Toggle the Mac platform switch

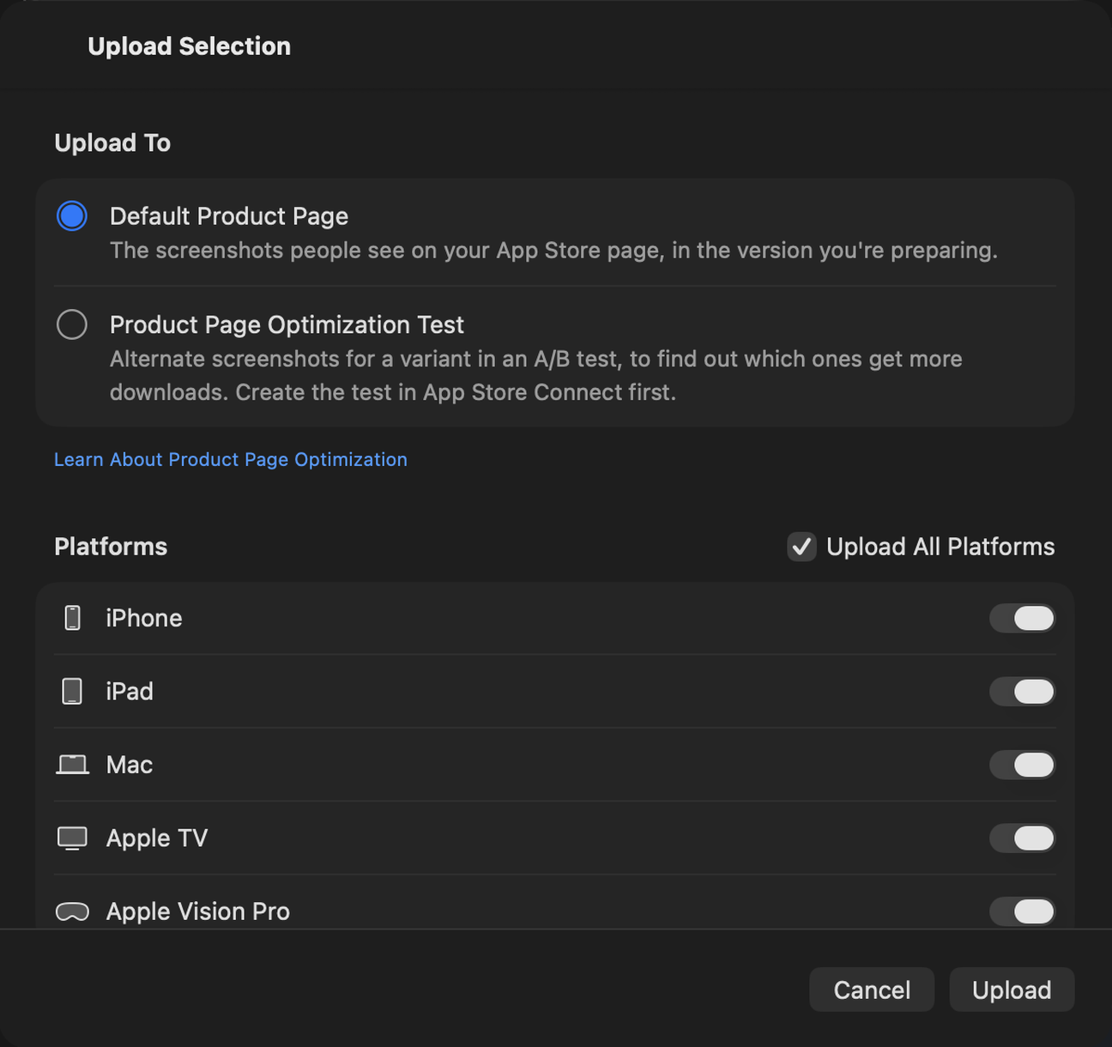pyautogui.click(x=1022, y=765)
